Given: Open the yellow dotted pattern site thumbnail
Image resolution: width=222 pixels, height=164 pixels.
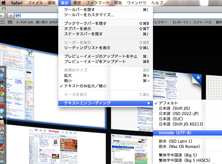Looking at the screenshot, I should click(214, 87).
